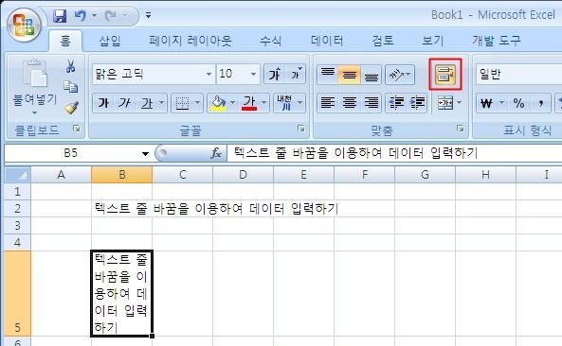Switch to the 수식 tab

pyautogui.click(x=271, y=41)
